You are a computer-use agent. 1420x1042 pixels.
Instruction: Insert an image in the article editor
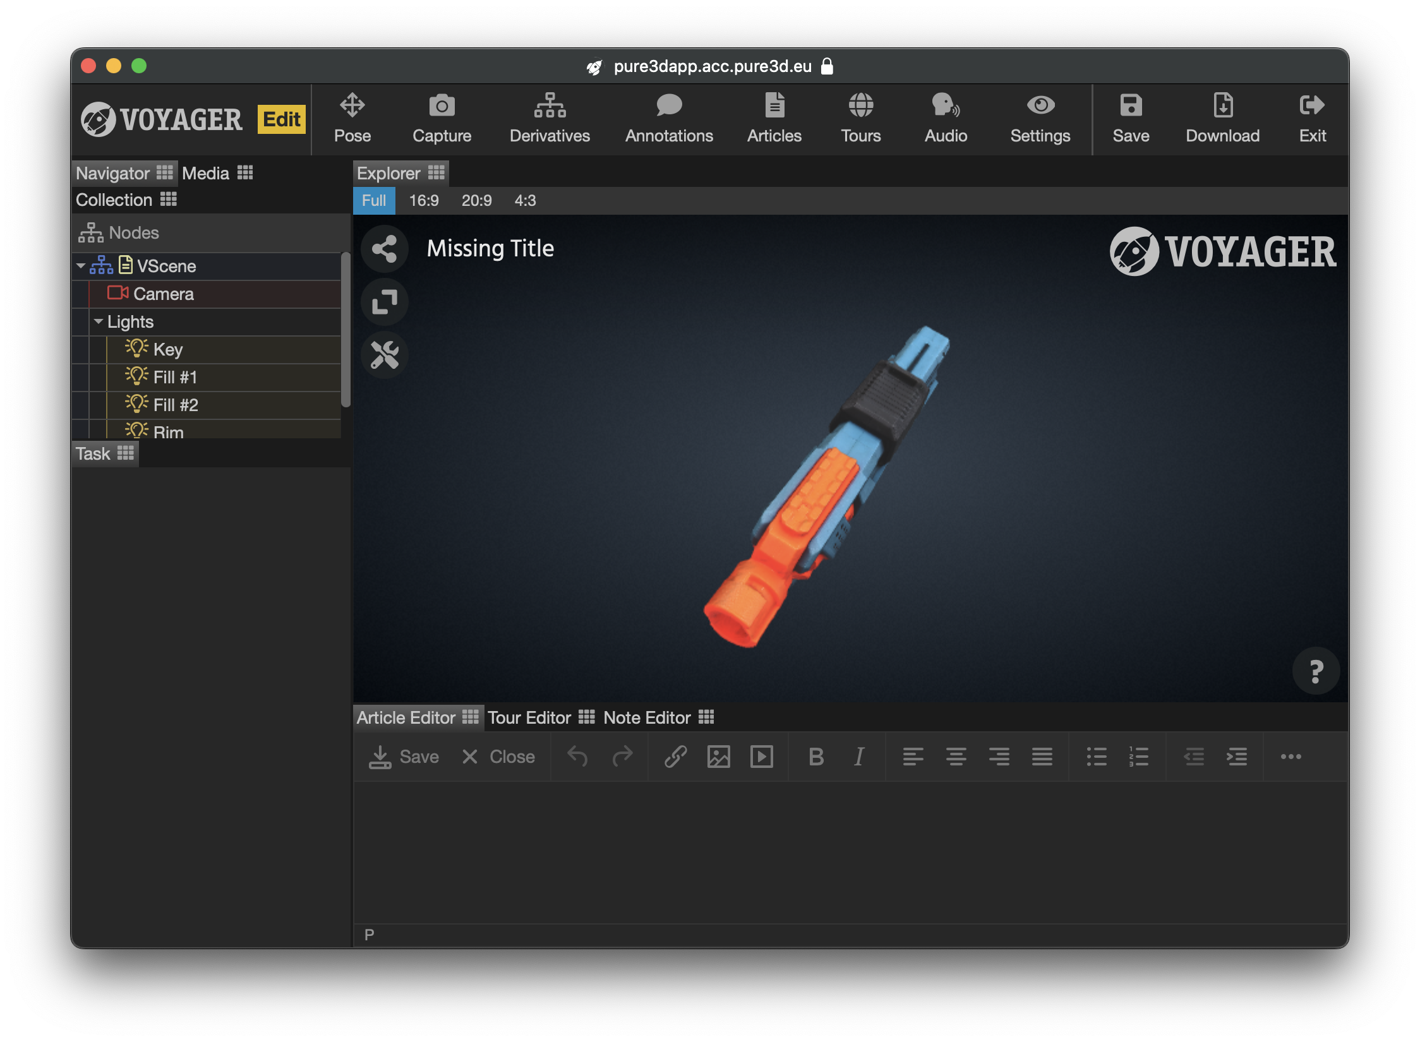click(x=718, y=756)
